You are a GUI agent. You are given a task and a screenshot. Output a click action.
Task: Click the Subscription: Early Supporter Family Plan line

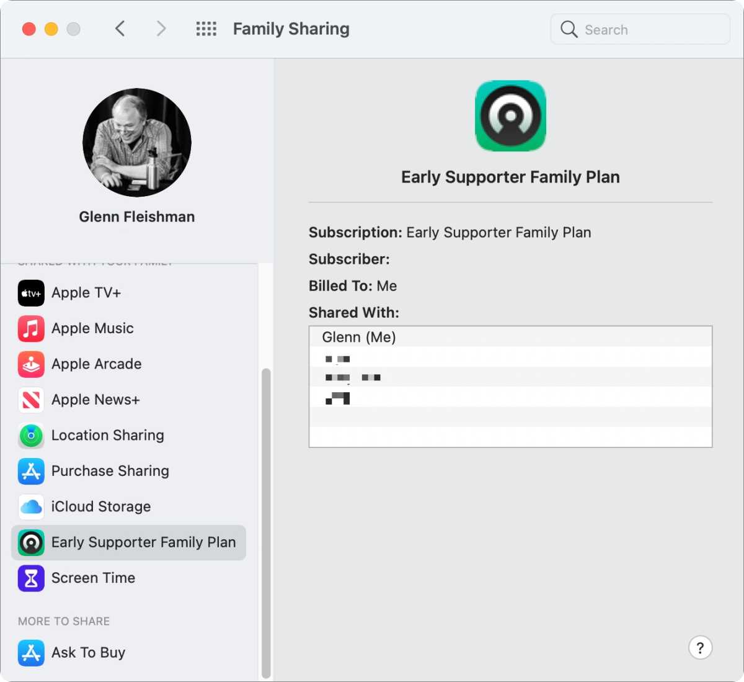coord(450,233)
